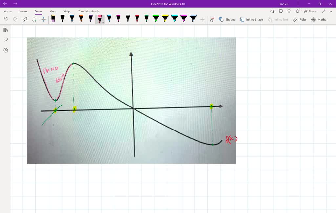Click the Redo icon
Image resolution: width=336 pixels, height=213 pixels.
tap(15, 19)
